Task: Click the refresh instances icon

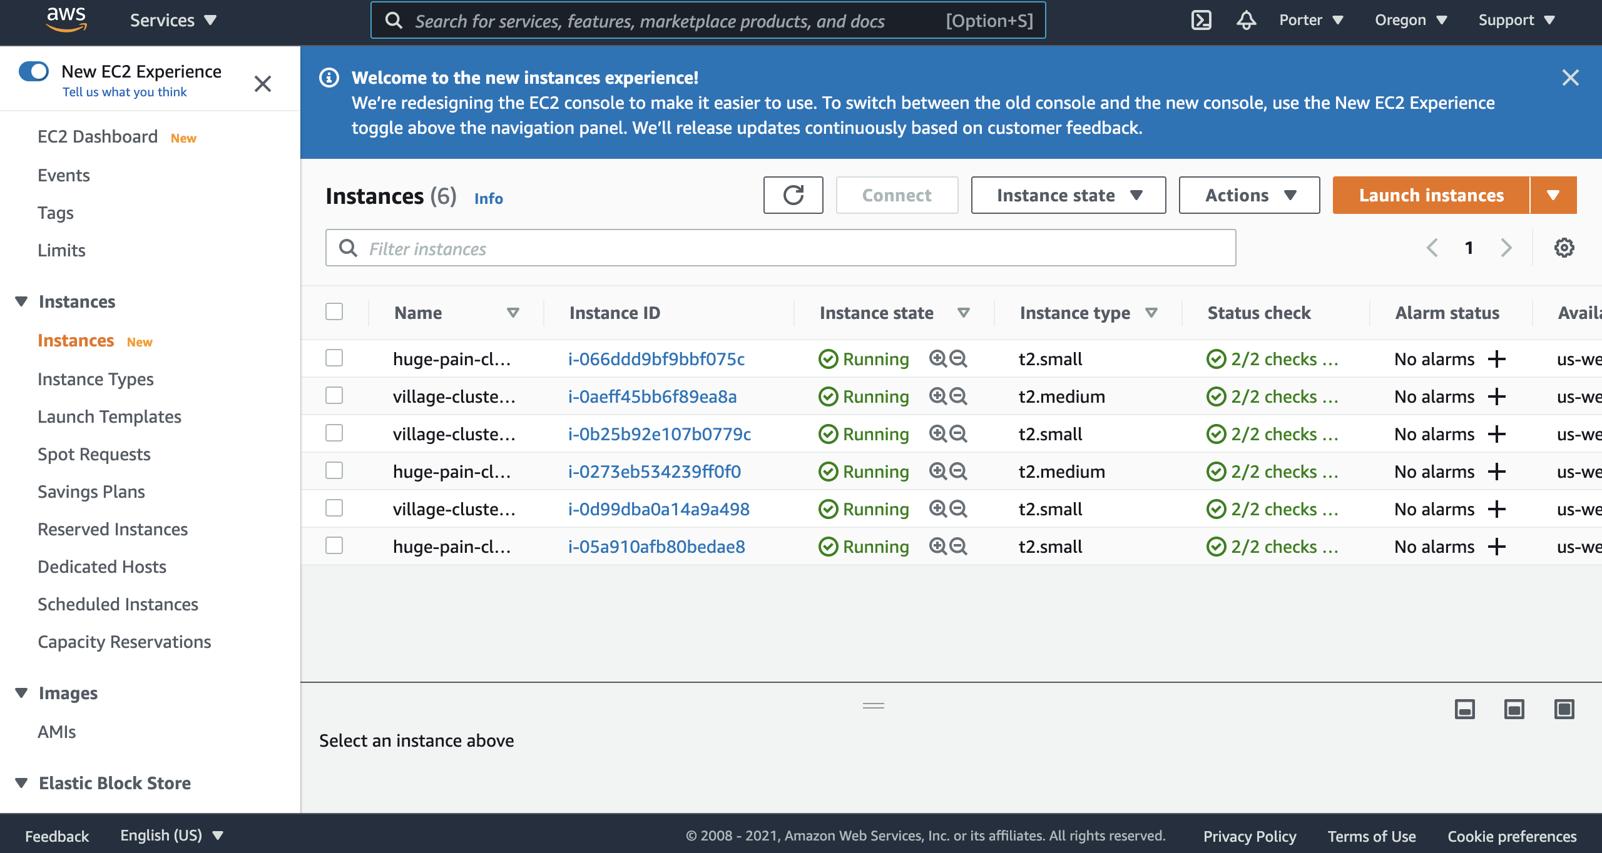Action: 793,195
